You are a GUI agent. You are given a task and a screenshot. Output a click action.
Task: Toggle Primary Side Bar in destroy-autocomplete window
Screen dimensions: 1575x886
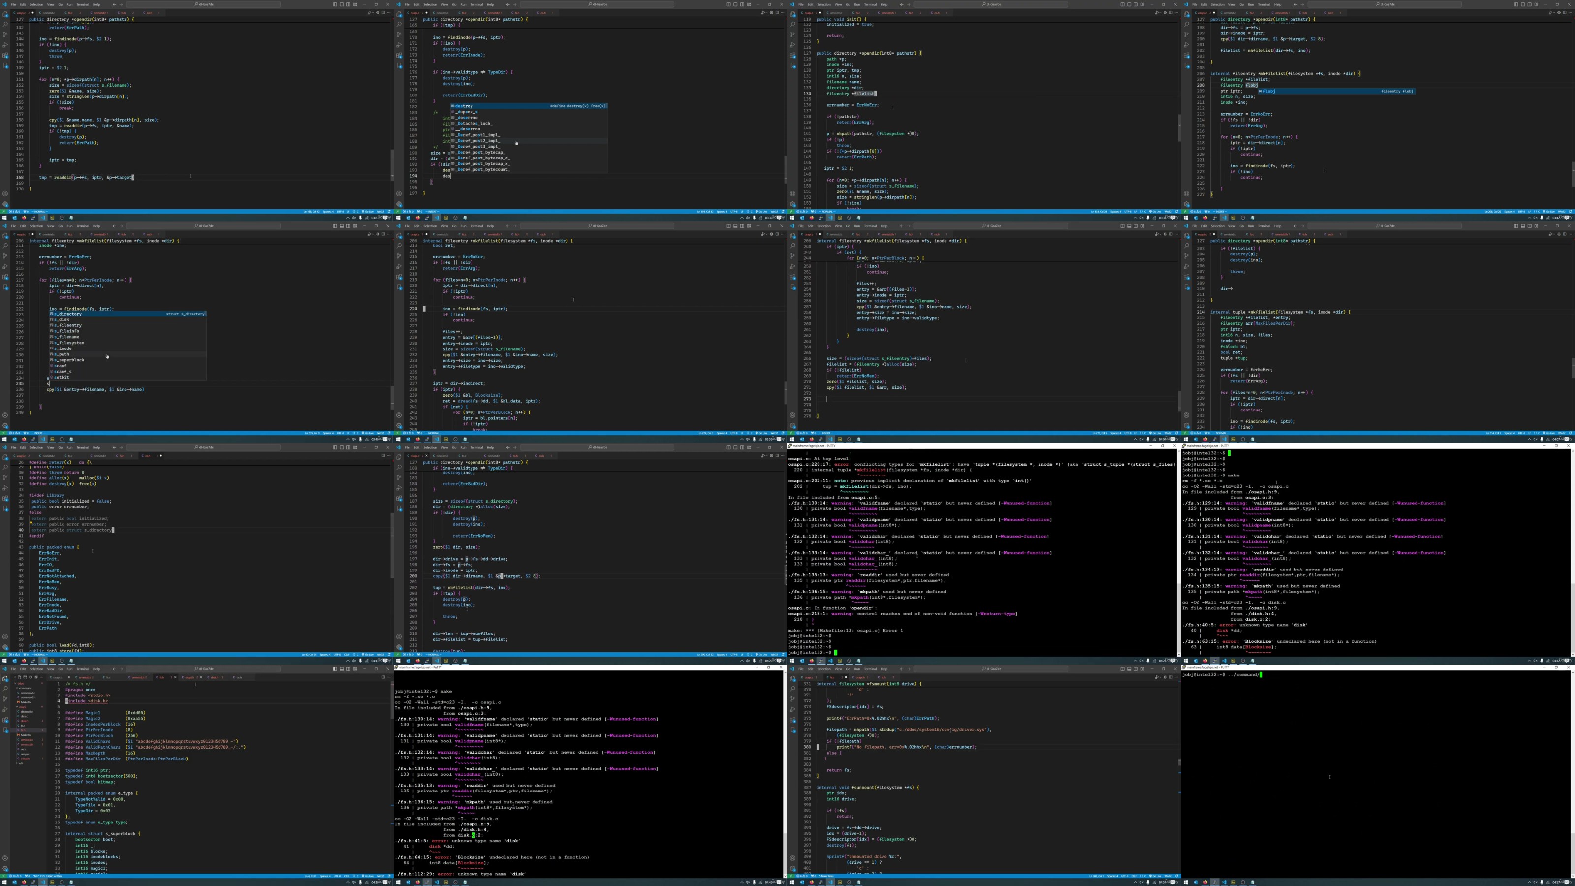point(729,4)
